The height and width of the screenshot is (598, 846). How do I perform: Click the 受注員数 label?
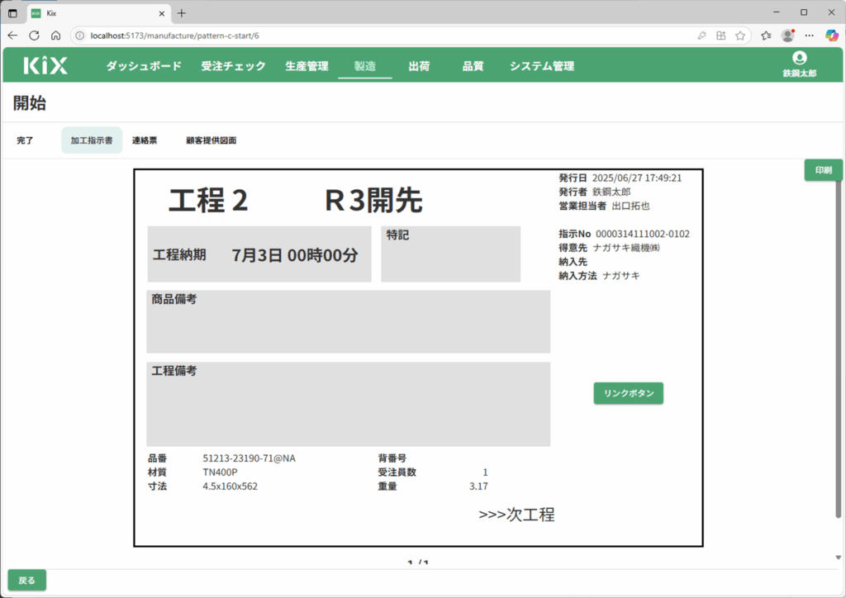pos(397,472)
